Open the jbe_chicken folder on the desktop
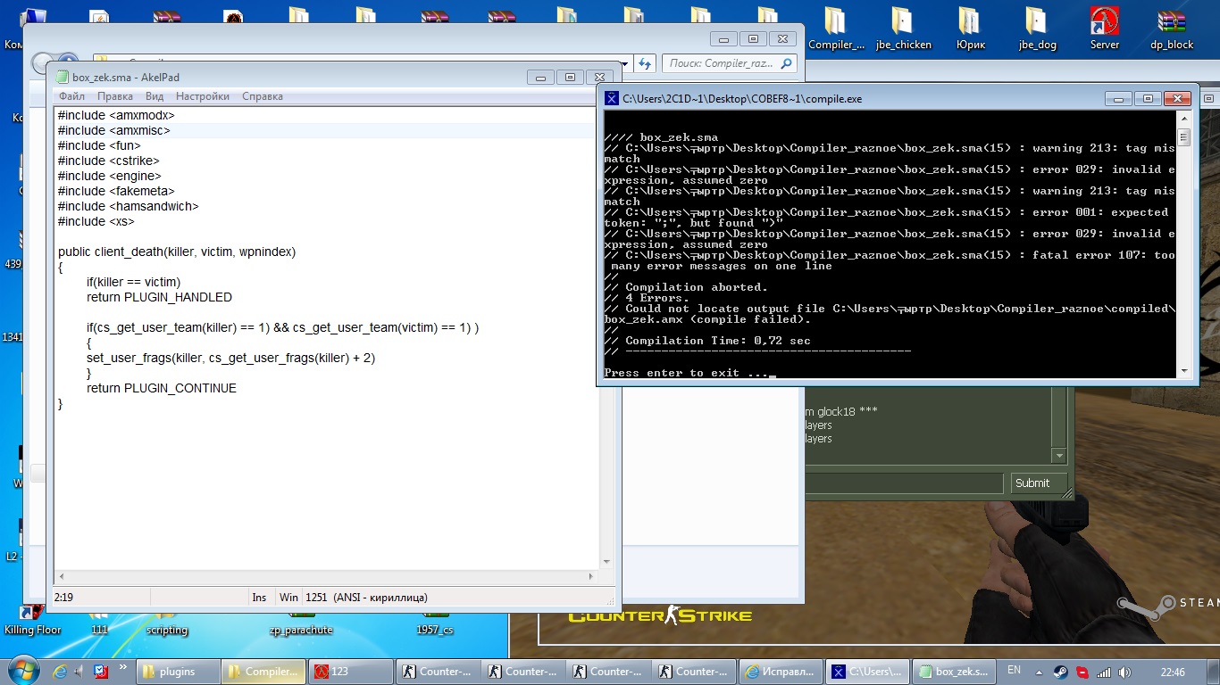 903,29
